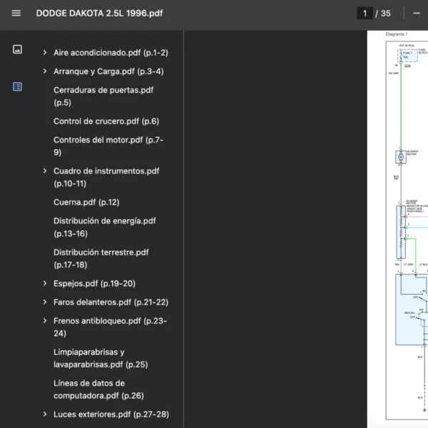Click the zoom out minus button
The width and height of the screenshot is (428, 428).
pyautogui.click(x=417, y=13)
